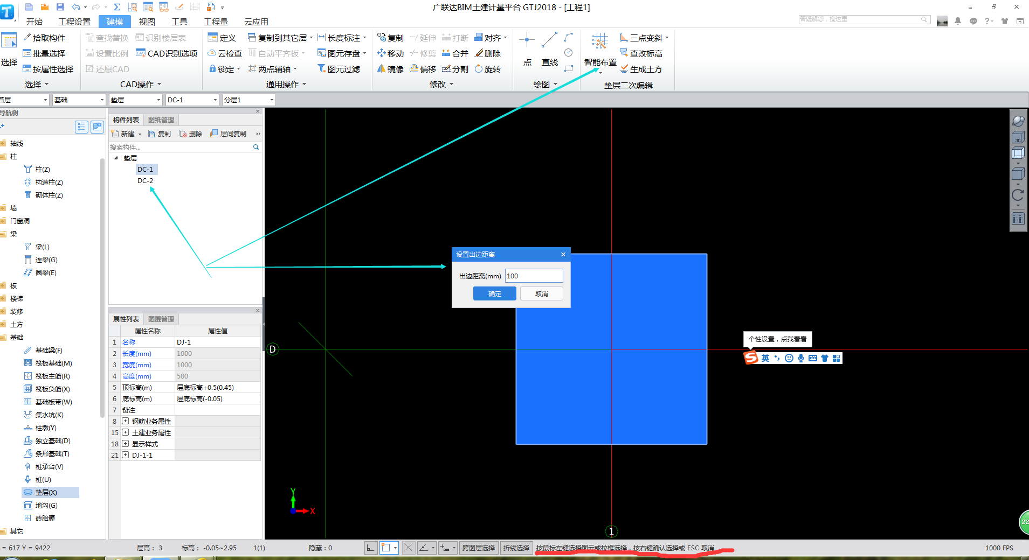Screen dimensions: 1029x560
Task: Run 云检查 cloud check
Action: pos(225,53)
